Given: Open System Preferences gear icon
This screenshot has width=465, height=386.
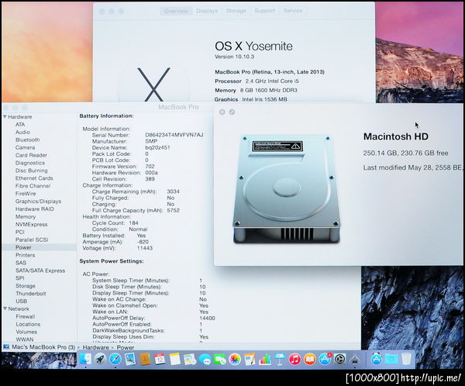Looking at the screenshot, I should [x=340, y=360].
